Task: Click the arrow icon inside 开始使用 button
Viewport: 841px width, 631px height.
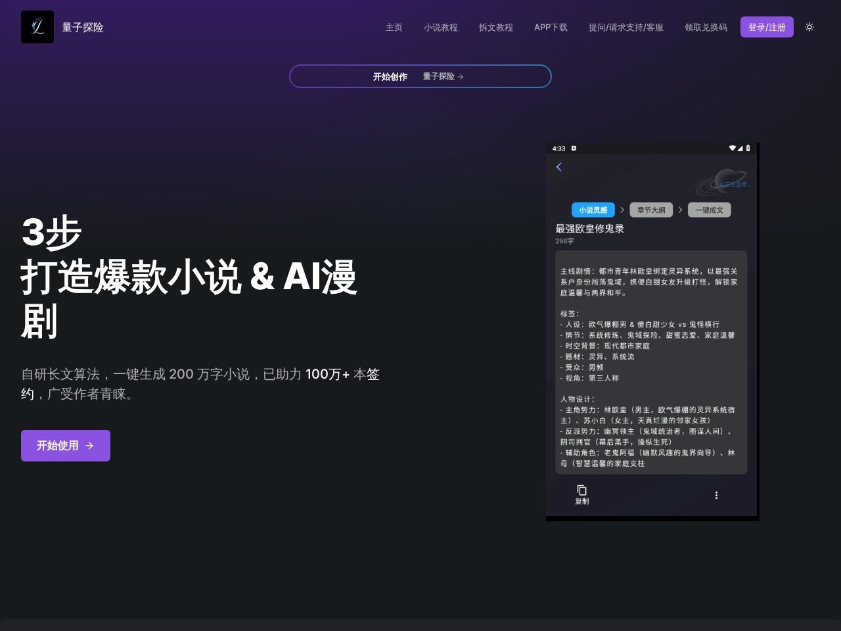Action: (89, 446)
